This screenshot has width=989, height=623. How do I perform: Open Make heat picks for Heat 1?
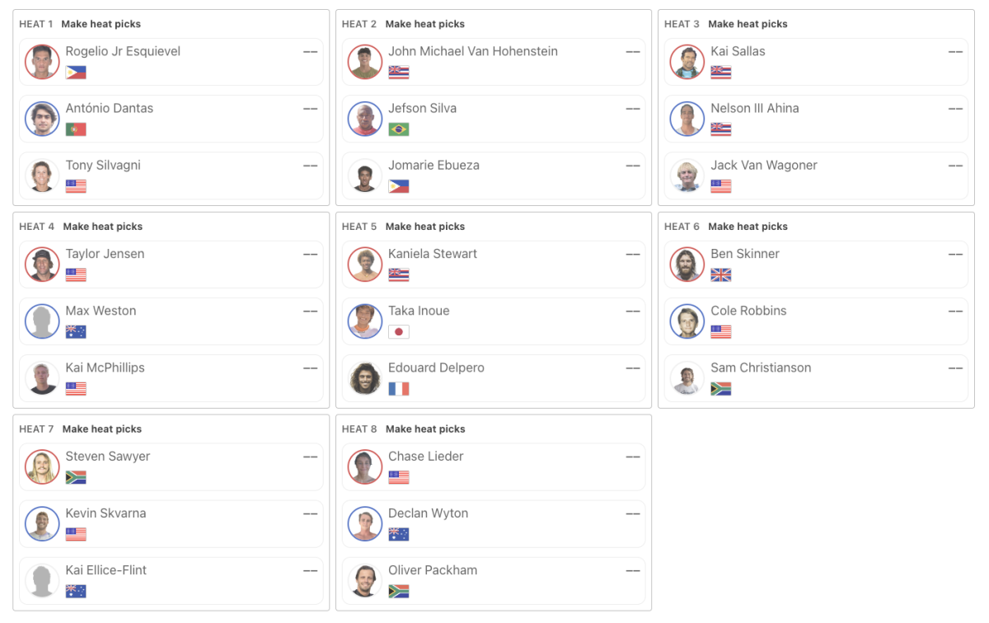coord(101,24)
